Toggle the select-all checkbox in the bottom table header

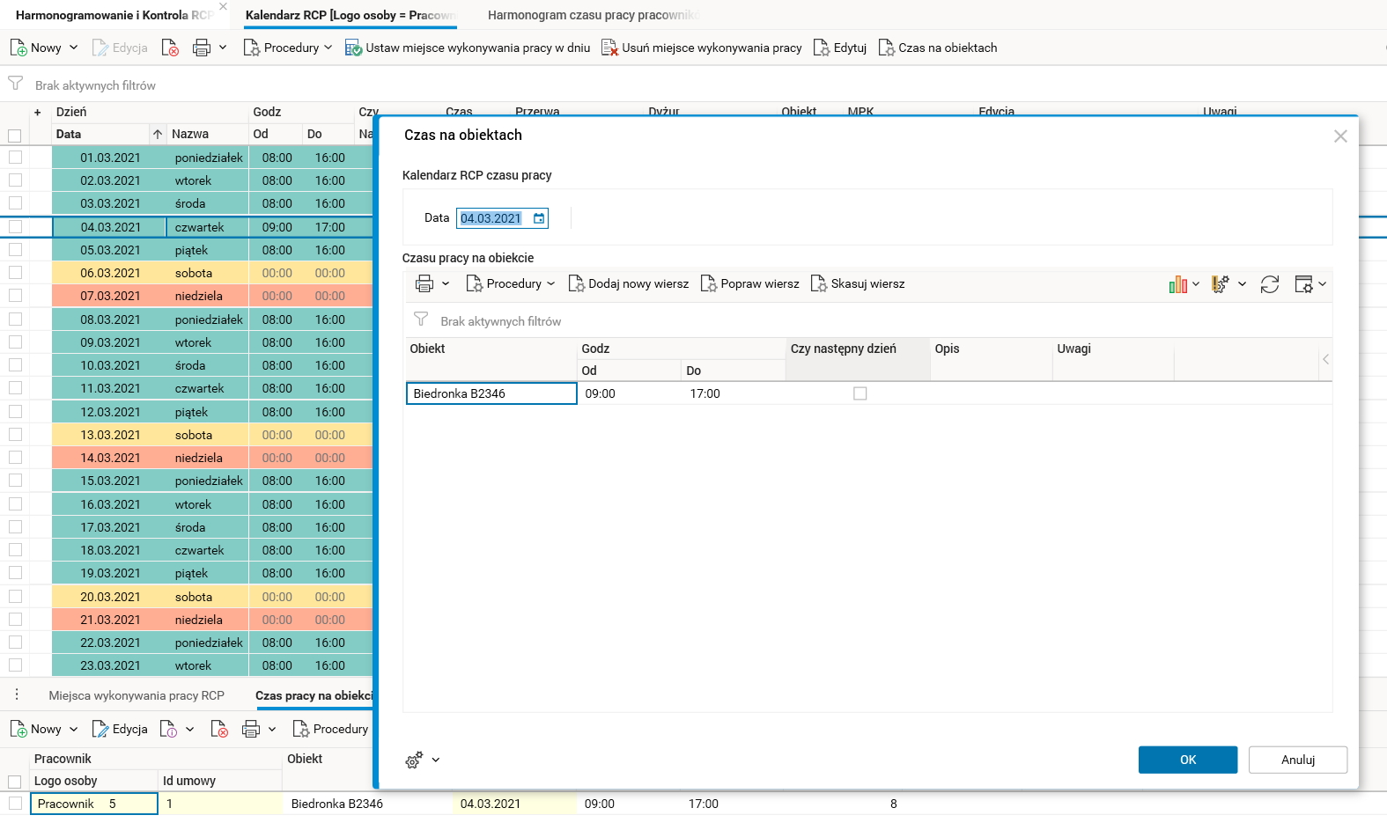click(x=14, y=782)
